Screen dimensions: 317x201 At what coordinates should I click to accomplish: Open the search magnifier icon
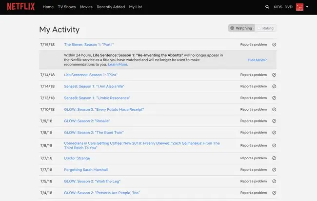click(267, 7)
